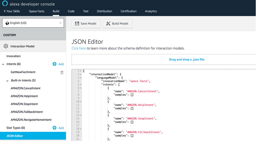Select JSON Editor in the sidebar

click(x=33, y=136)
